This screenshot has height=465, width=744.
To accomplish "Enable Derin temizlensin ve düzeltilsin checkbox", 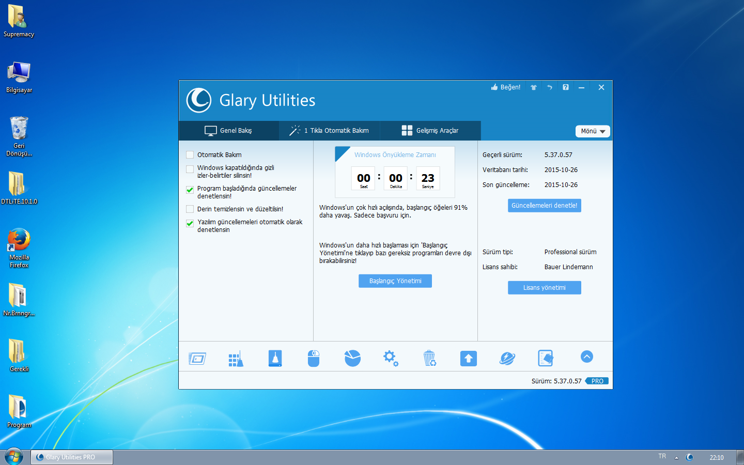I will click(x=190, y=209).
